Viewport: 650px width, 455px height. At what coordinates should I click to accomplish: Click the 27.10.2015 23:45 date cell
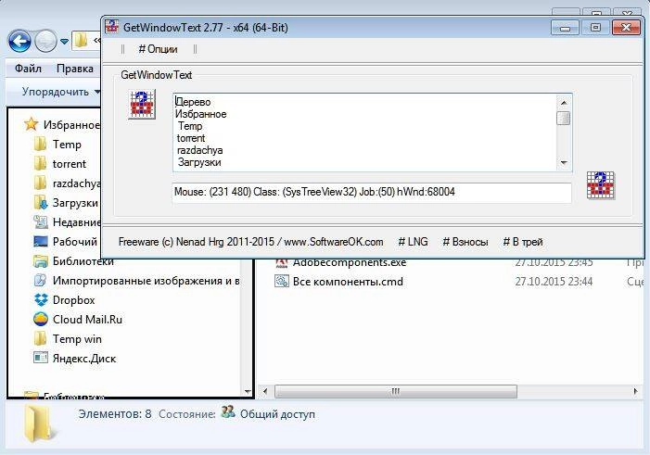(x=554, y=263)
